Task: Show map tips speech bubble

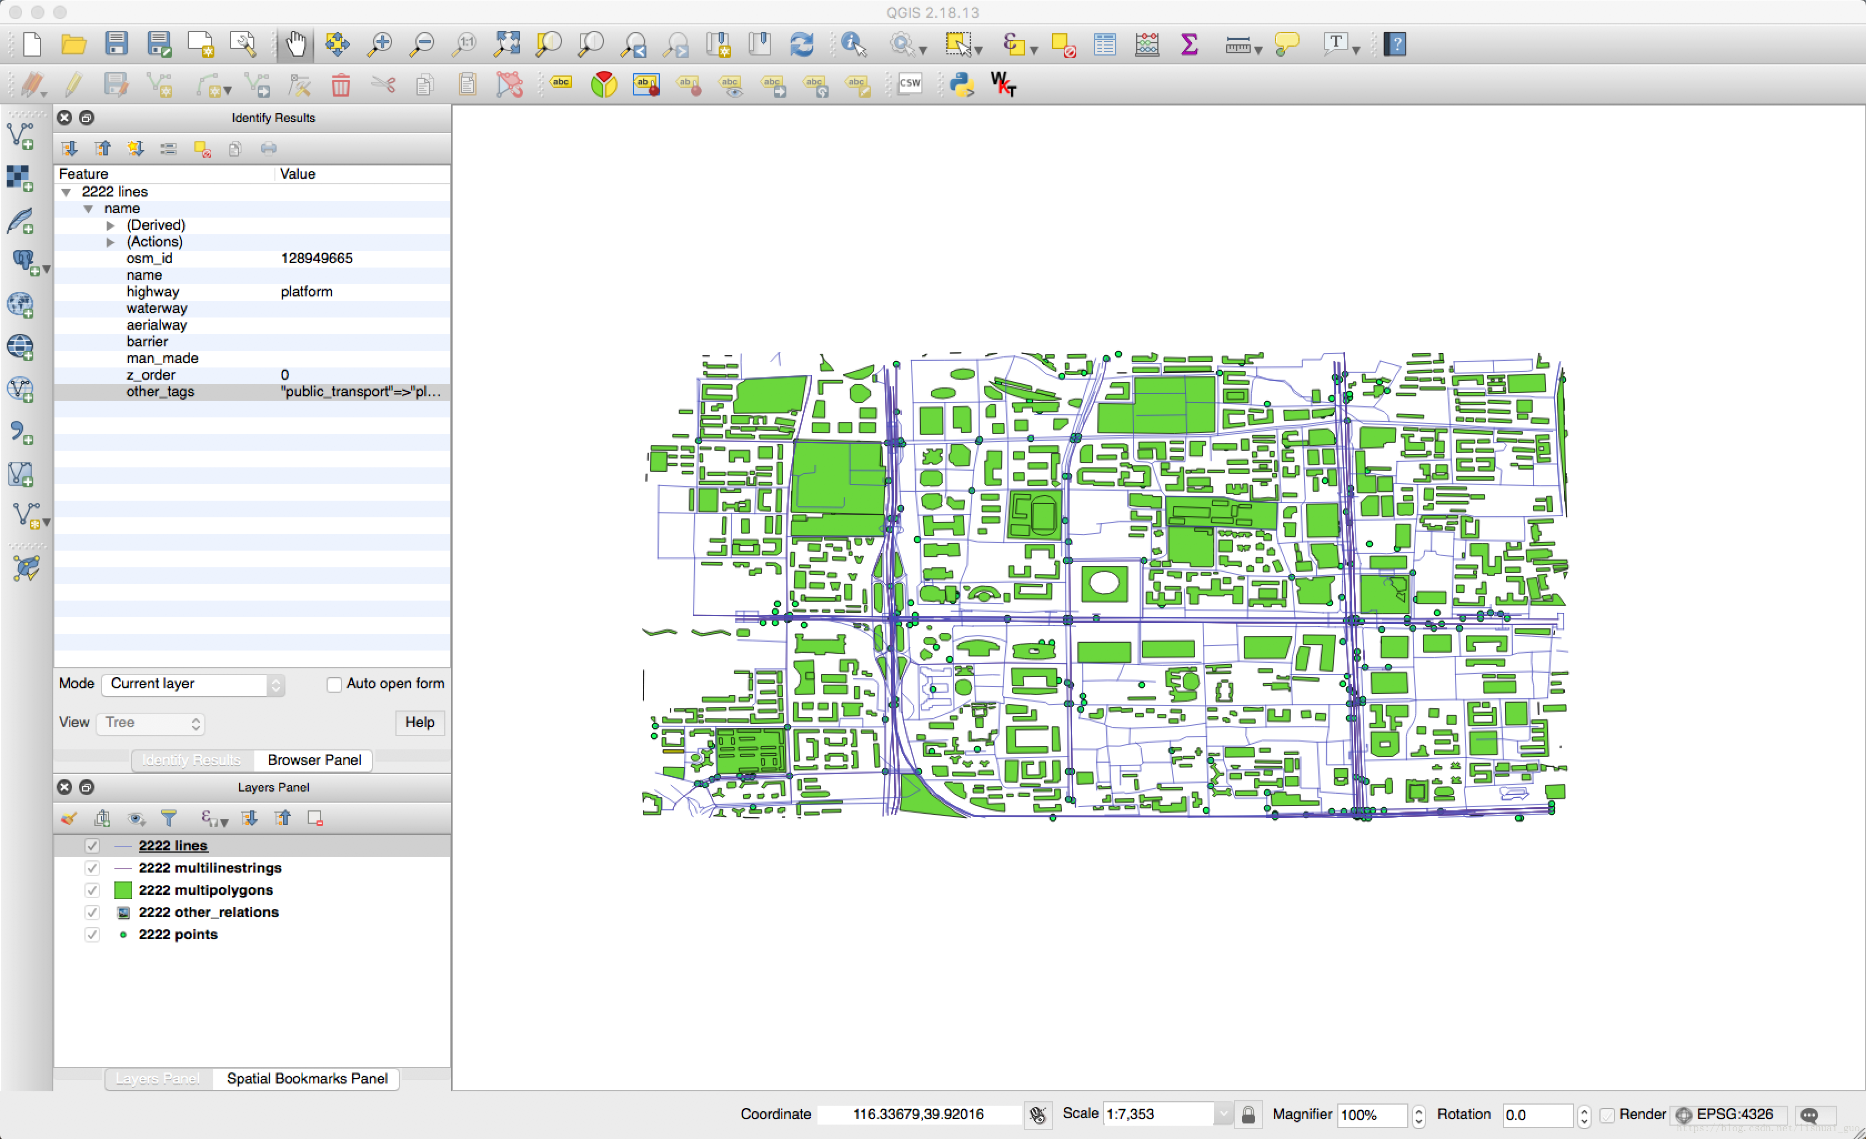Action: [x=1287, y=44]
